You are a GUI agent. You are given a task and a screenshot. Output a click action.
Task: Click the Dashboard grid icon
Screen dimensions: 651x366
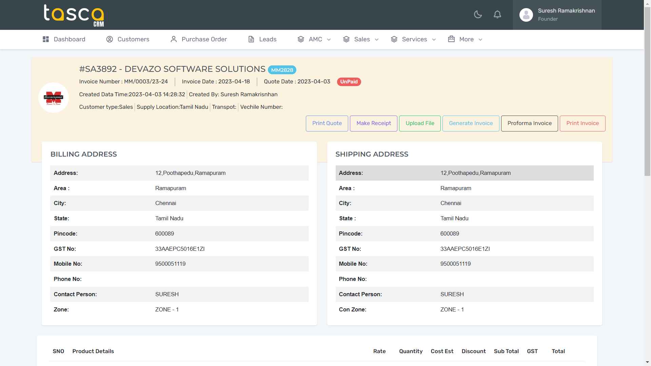click(x=46, y=39)
